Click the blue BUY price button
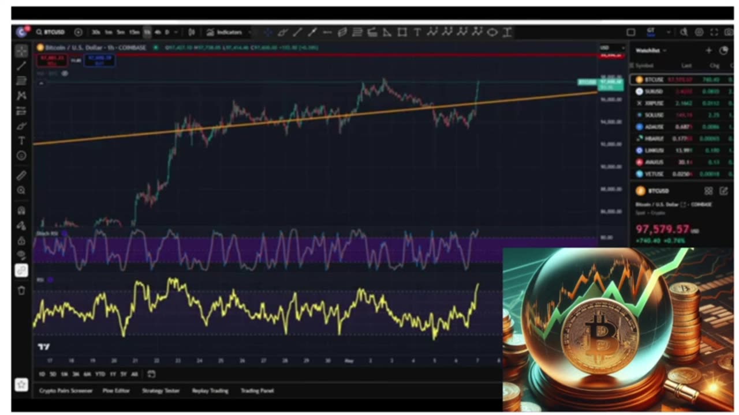 coord(99,59)
